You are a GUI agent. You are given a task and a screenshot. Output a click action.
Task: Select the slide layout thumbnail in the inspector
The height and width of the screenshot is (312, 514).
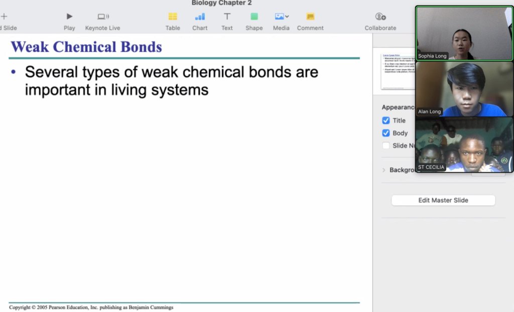point(398,71)
